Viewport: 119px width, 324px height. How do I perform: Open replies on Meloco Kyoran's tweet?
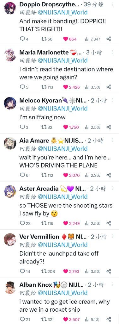tap(24, 127)
